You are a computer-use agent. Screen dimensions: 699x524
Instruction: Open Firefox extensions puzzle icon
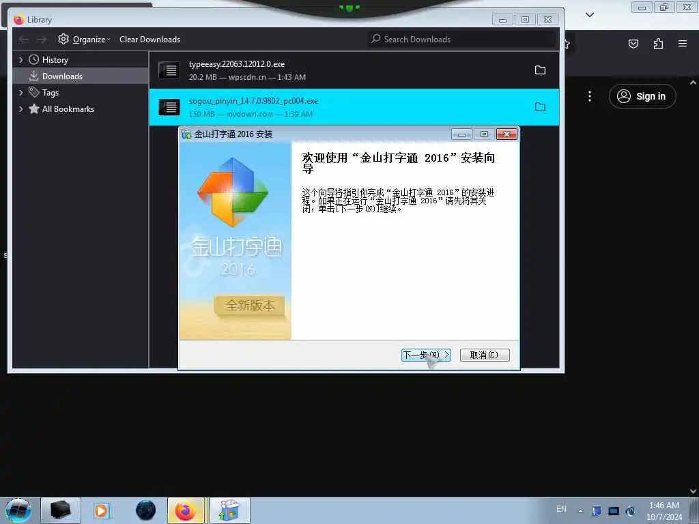coord(658,44)
